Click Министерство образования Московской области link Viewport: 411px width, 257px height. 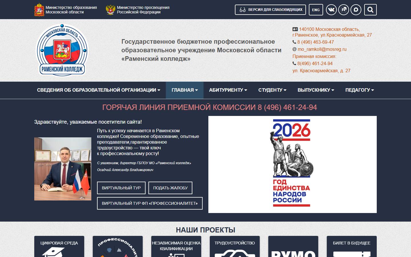pyautogui.click(x=71, y=10)
